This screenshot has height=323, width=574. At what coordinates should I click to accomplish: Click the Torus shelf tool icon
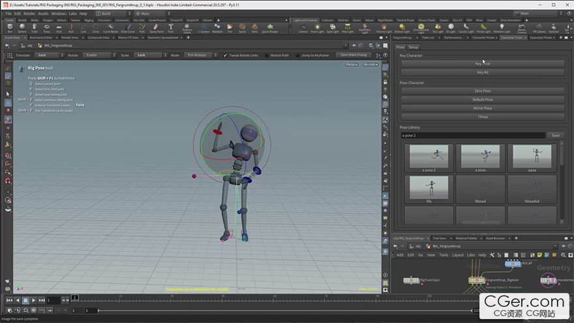[x=47, y=28]
